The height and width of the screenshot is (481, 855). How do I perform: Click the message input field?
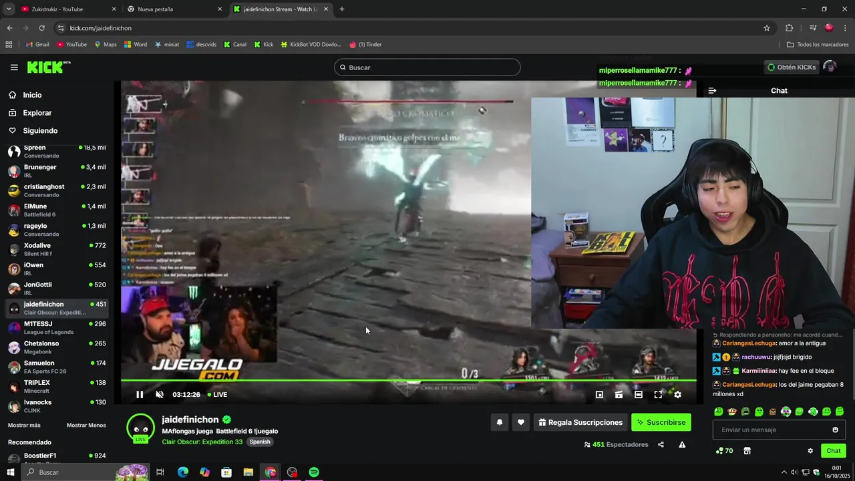pos(779,430)
